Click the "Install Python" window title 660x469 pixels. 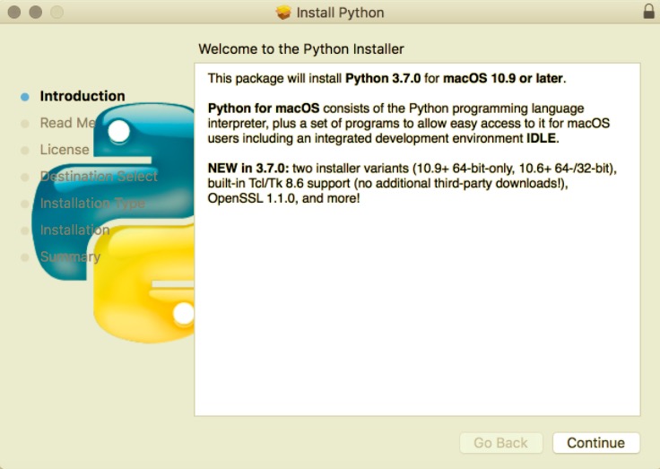(x=342, y=13)
